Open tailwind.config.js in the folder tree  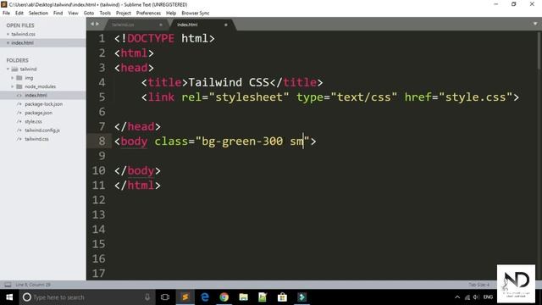42,130
